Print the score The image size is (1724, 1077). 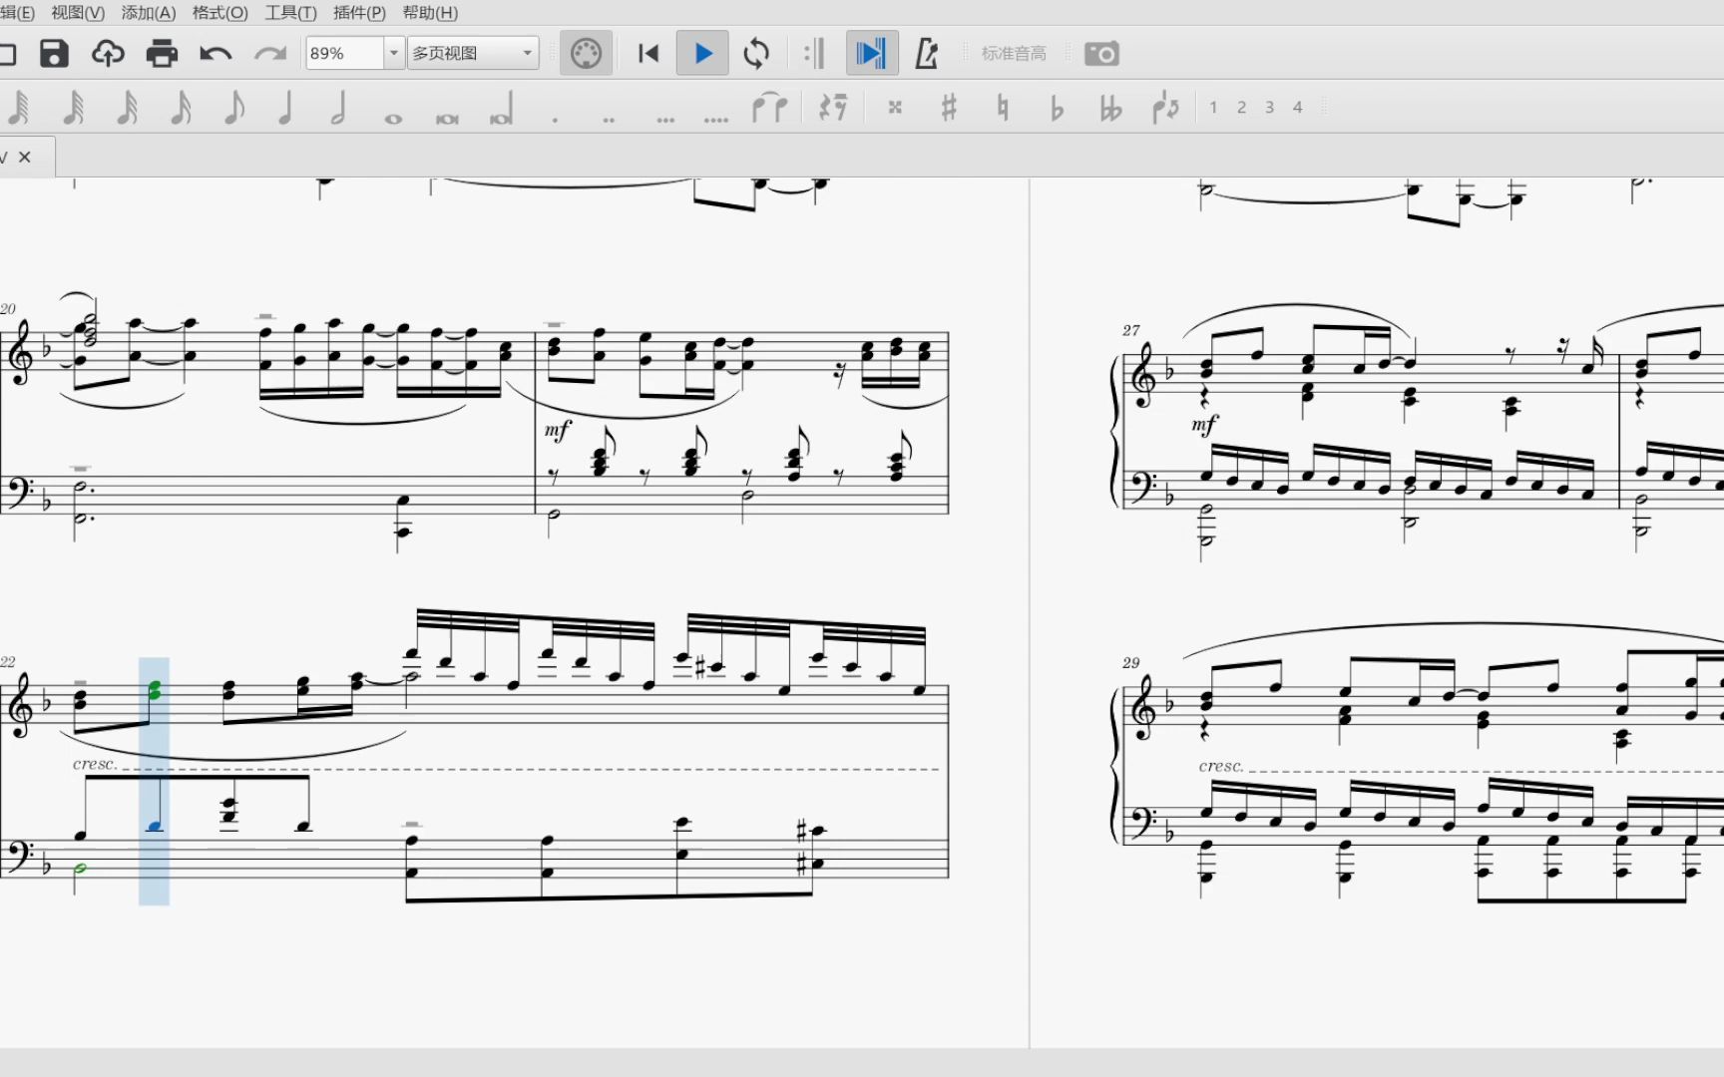tap(162, 53)
